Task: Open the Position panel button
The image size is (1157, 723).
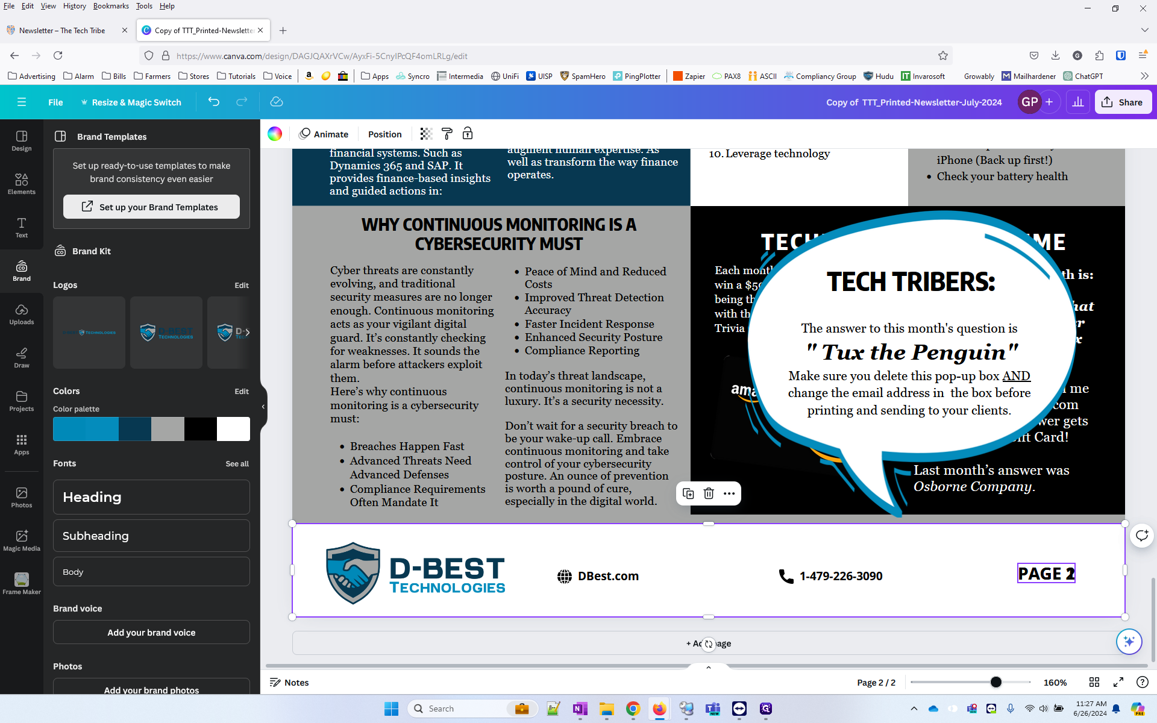Action: pos(384,134)
